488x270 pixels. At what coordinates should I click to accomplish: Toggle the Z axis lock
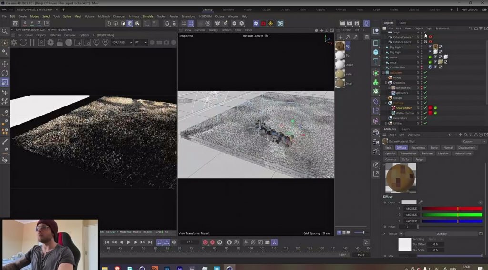[39, 23]
